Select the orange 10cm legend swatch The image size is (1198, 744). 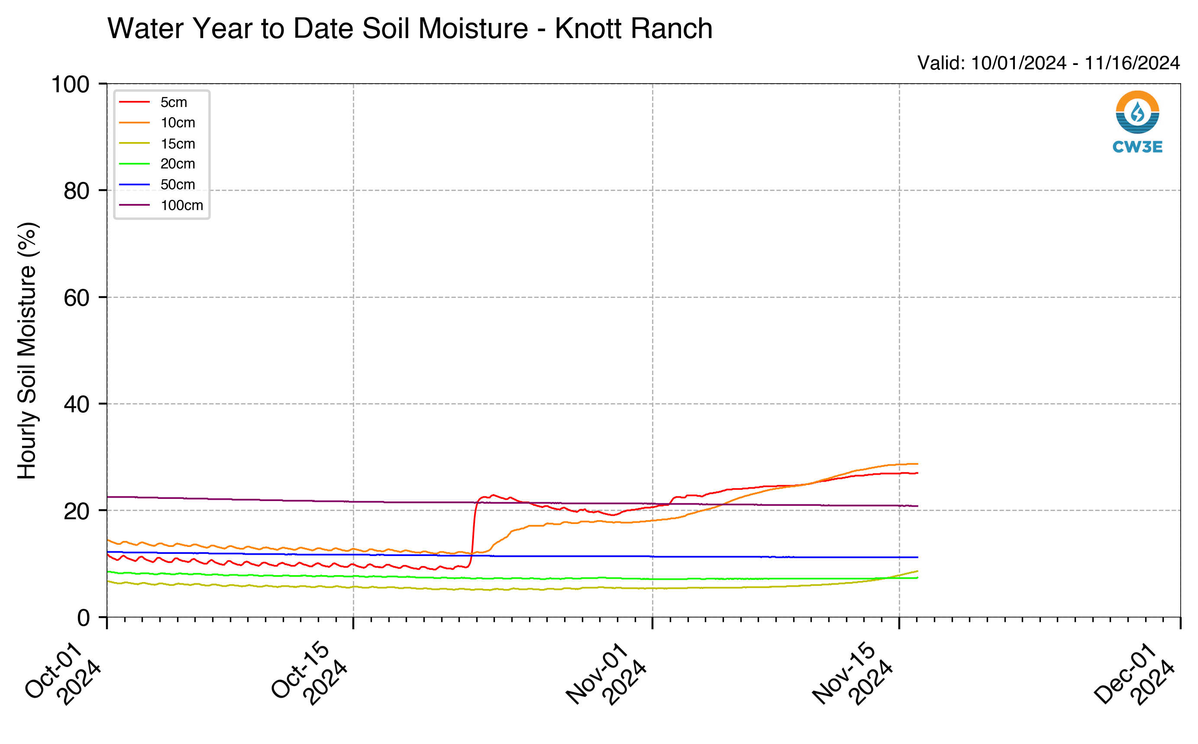(134, 123)
